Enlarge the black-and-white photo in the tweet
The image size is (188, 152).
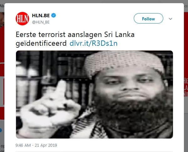pyautogui.click(x=94, y=94)
